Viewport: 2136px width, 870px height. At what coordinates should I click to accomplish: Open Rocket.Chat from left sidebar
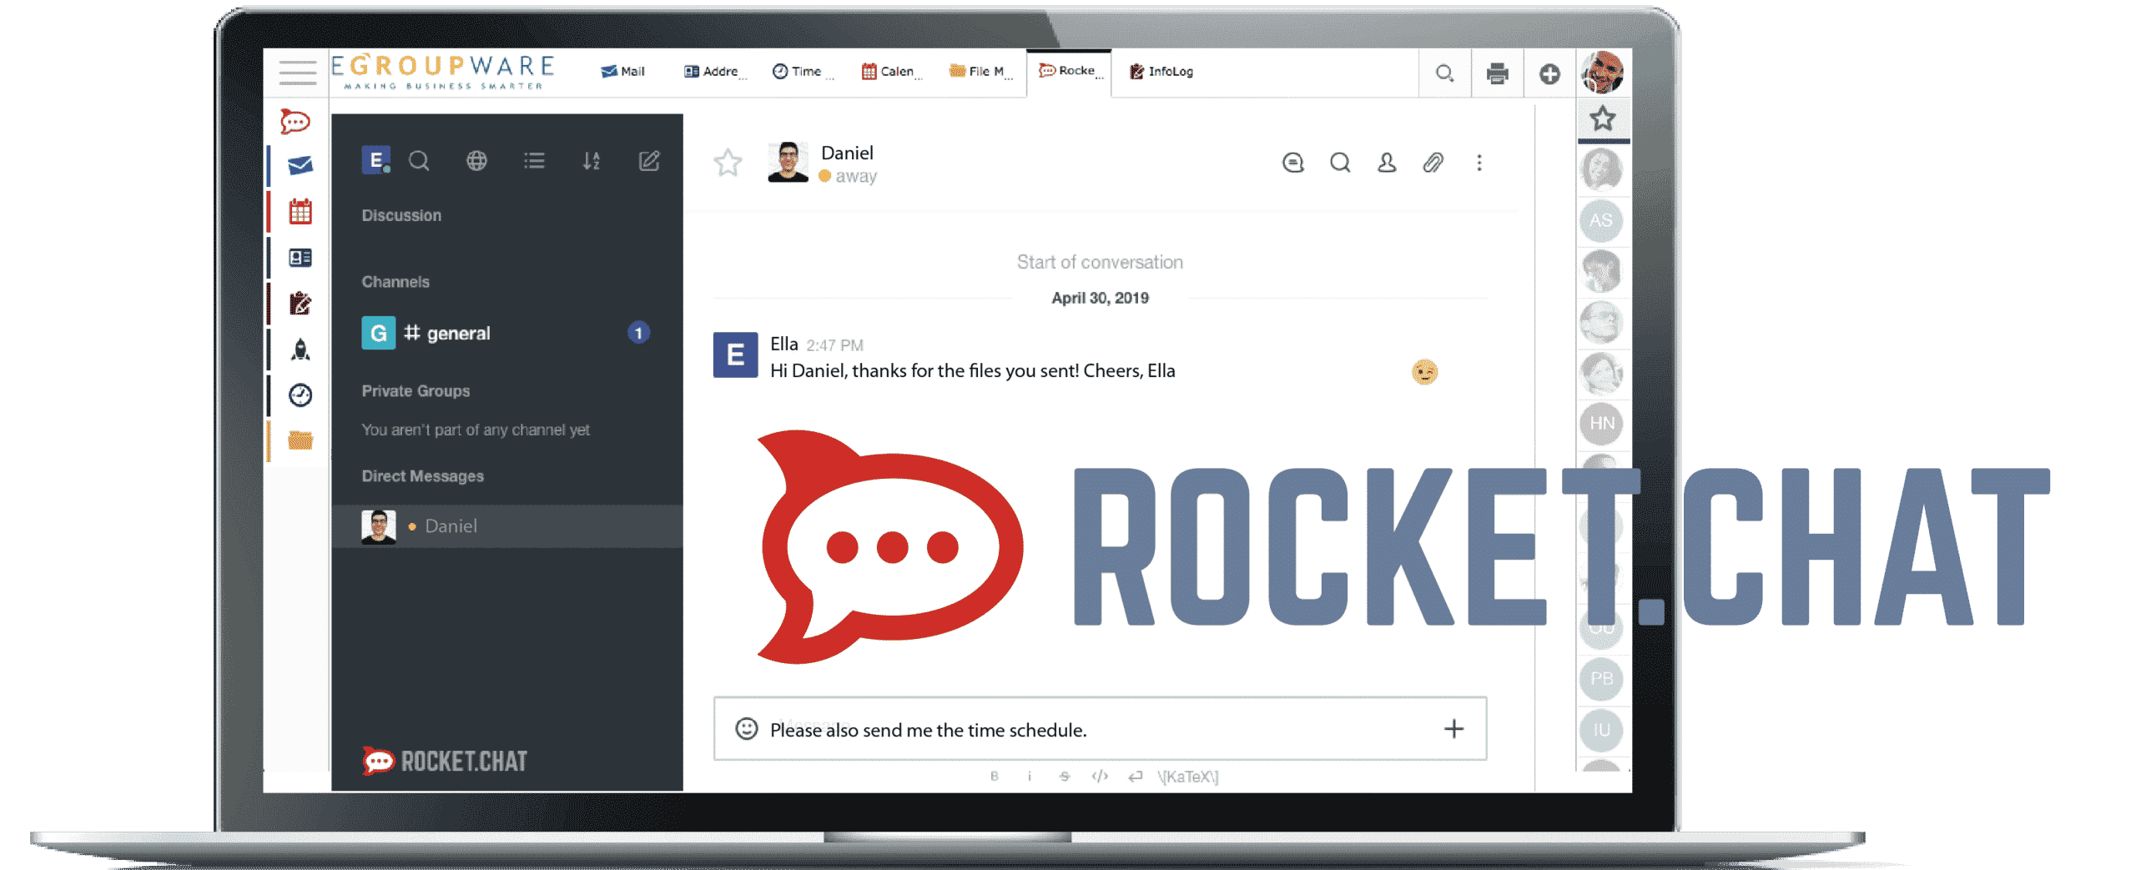tap(295, 122)
